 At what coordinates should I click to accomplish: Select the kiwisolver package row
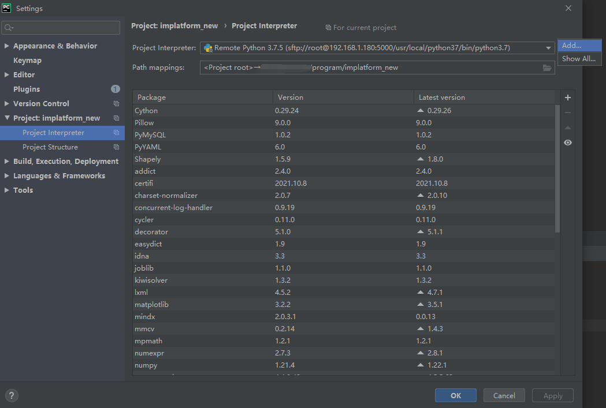coord(344,280)
